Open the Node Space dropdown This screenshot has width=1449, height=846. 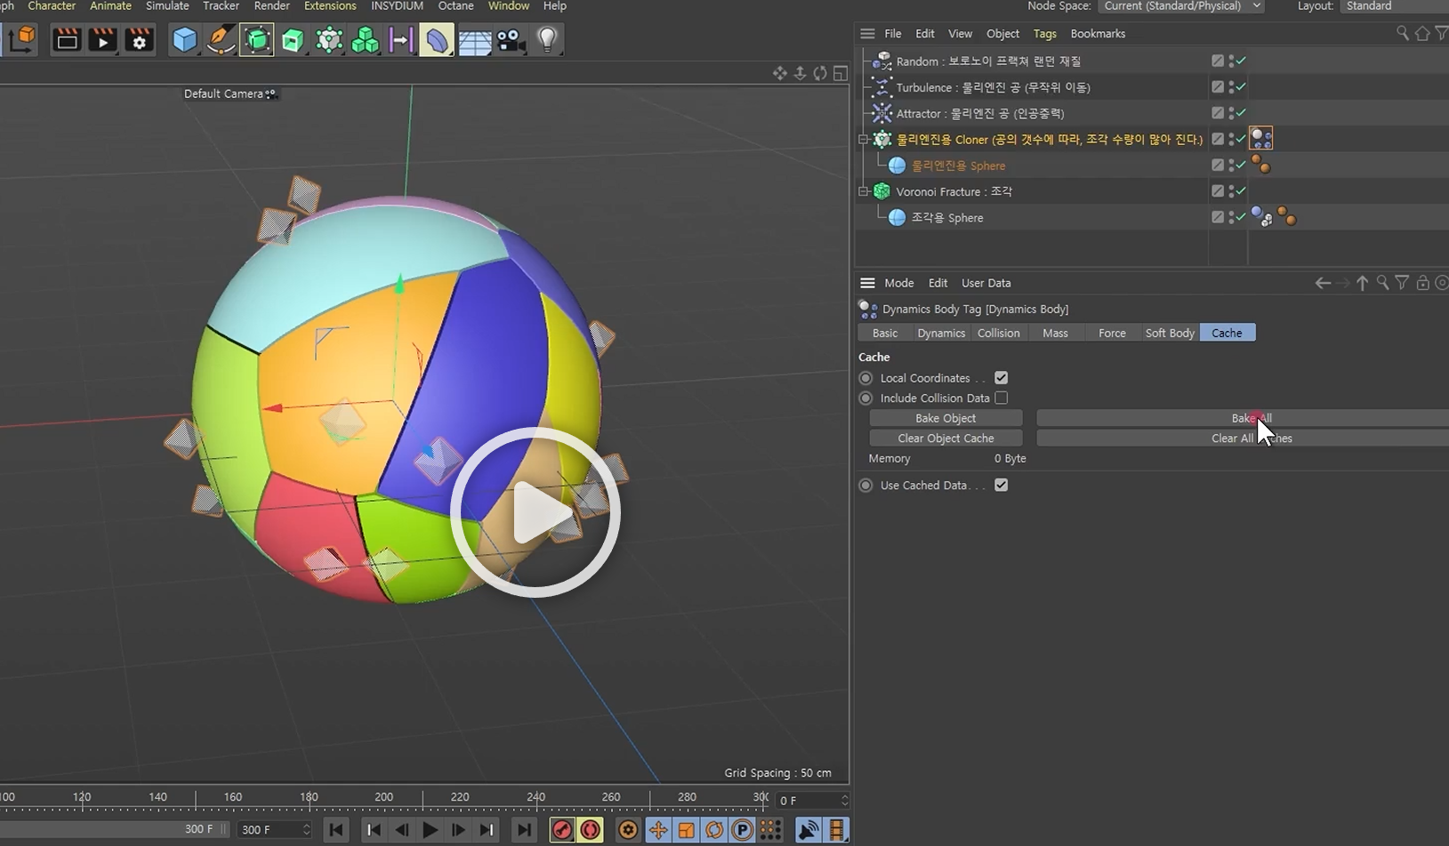[x=1181, y=6]
